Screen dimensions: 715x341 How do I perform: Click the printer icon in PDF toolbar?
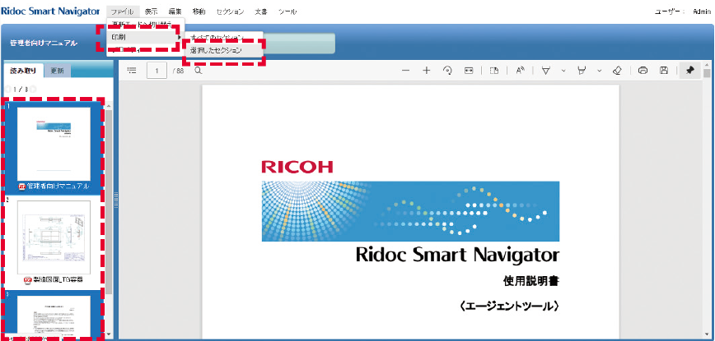pos(643,71)
